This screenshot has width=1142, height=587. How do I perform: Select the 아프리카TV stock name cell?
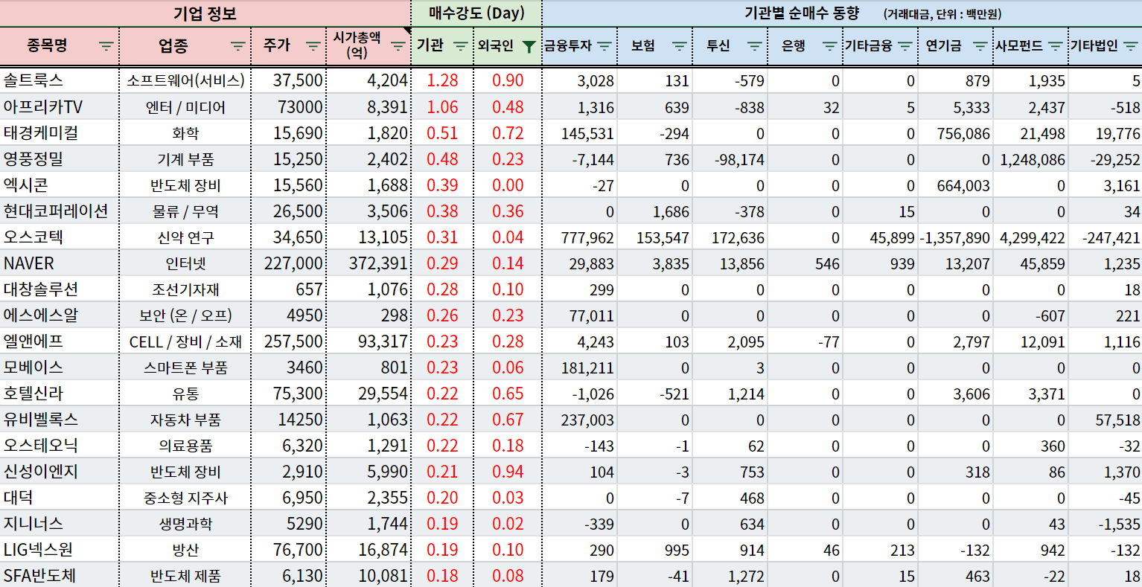[60, 106]
